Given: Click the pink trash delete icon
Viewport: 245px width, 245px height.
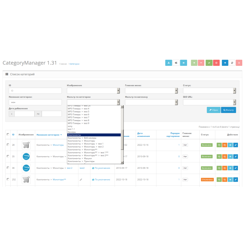Looking at the screenshot, I should [x=239, y=63].
